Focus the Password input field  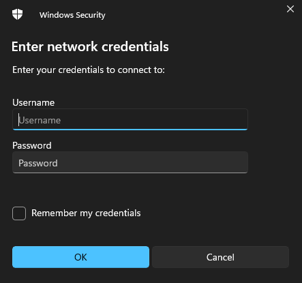(x=130, y=162)
